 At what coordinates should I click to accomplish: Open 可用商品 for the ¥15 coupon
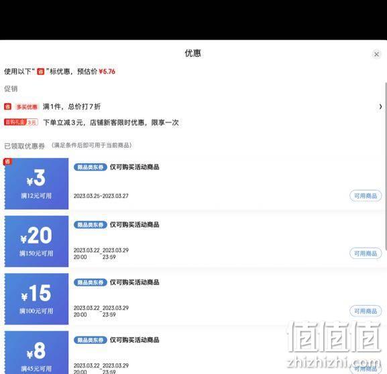click(366, 311)
